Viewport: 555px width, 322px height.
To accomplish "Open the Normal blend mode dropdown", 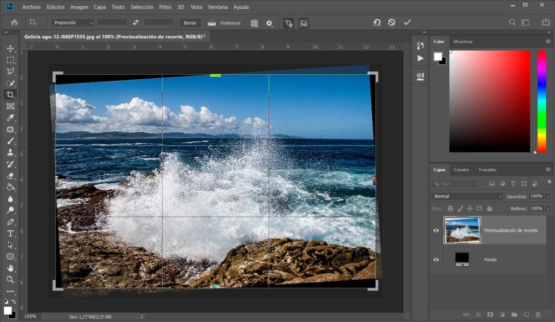I will click(x=467, y=196).
